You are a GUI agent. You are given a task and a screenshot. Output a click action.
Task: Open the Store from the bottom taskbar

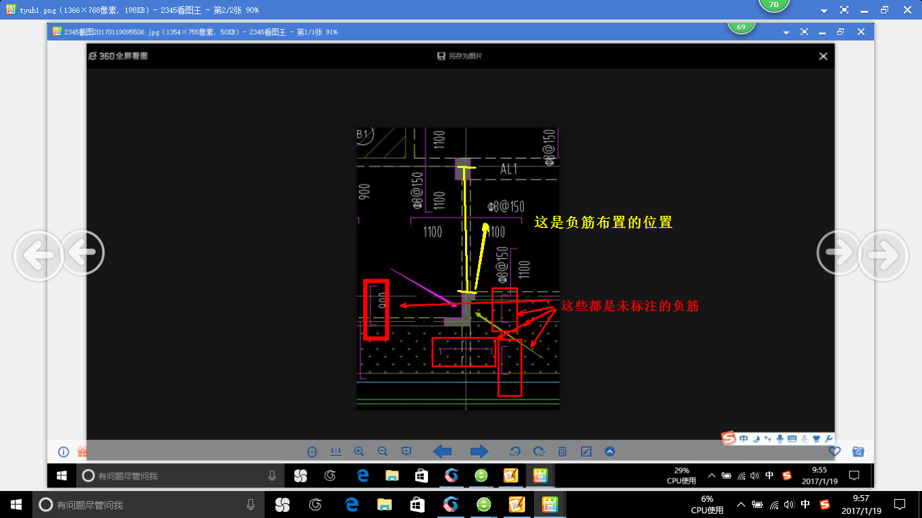coord(417,505)
